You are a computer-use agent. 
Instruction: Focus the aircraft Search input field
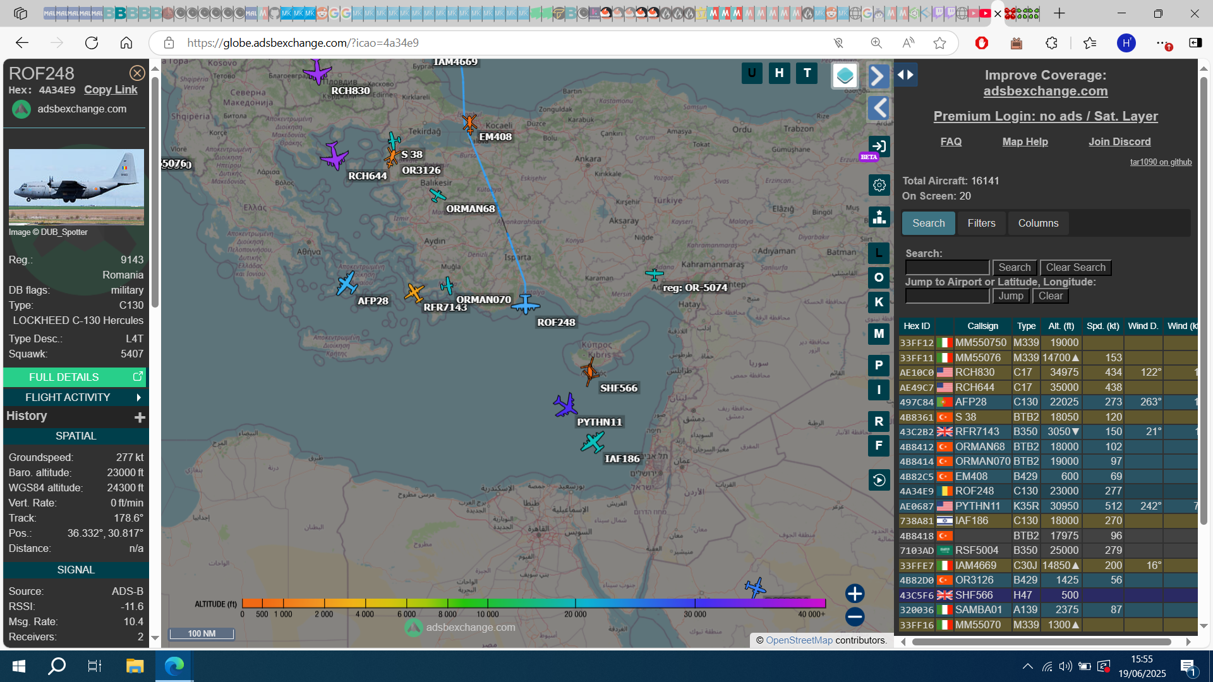coord(947,268)
